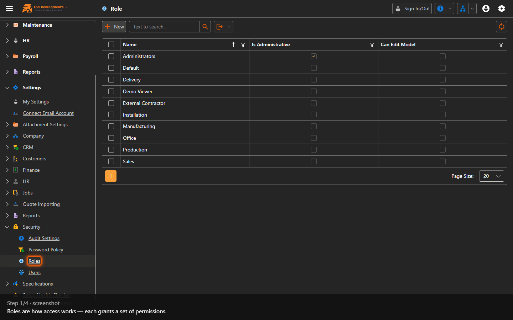Open the settings gear in top bar
Viewport: 513px width, 320px height.
point(502,9)
